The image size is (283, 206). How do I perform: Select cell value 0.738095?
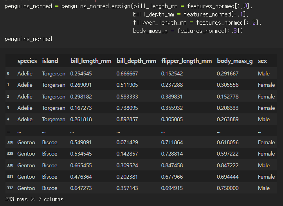point(127,108)
